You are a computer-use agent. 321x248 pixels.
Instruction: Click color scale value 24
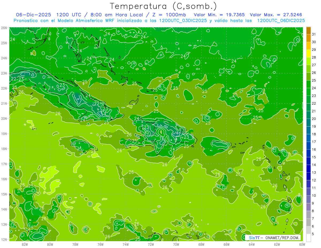pyautogui.click(x=314, y=88)
